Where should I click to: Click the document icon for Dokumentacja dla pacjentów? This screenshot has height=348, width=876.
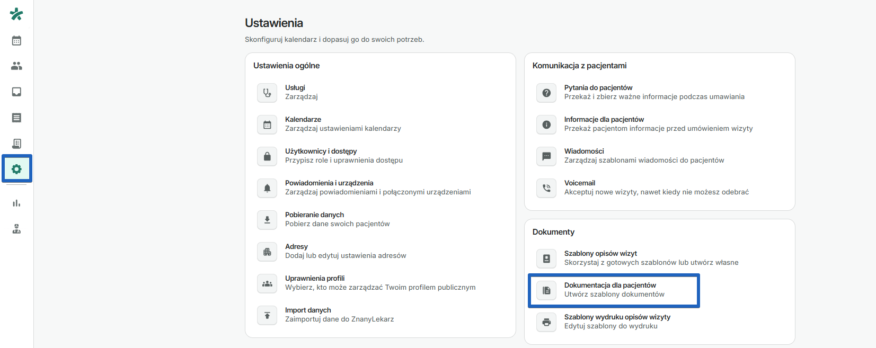coord(546,290)
